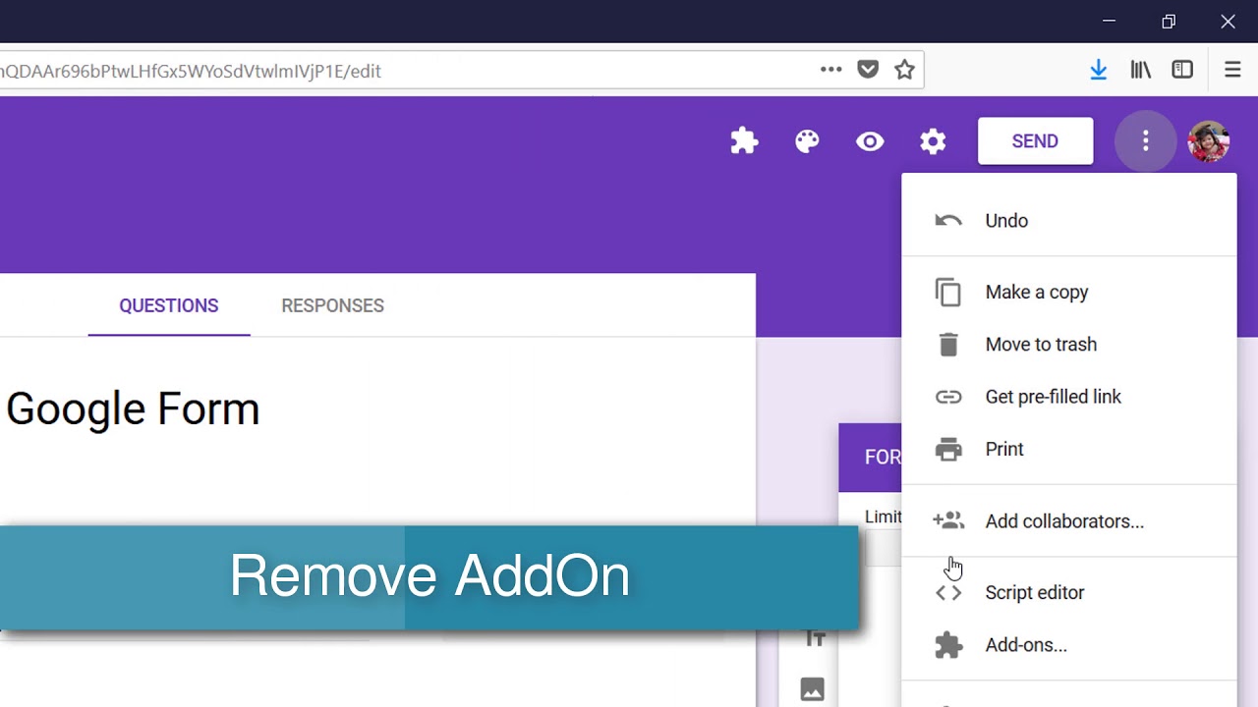Minimize the Firefox browser window

pyautogui.click(x=1109, y=21)
